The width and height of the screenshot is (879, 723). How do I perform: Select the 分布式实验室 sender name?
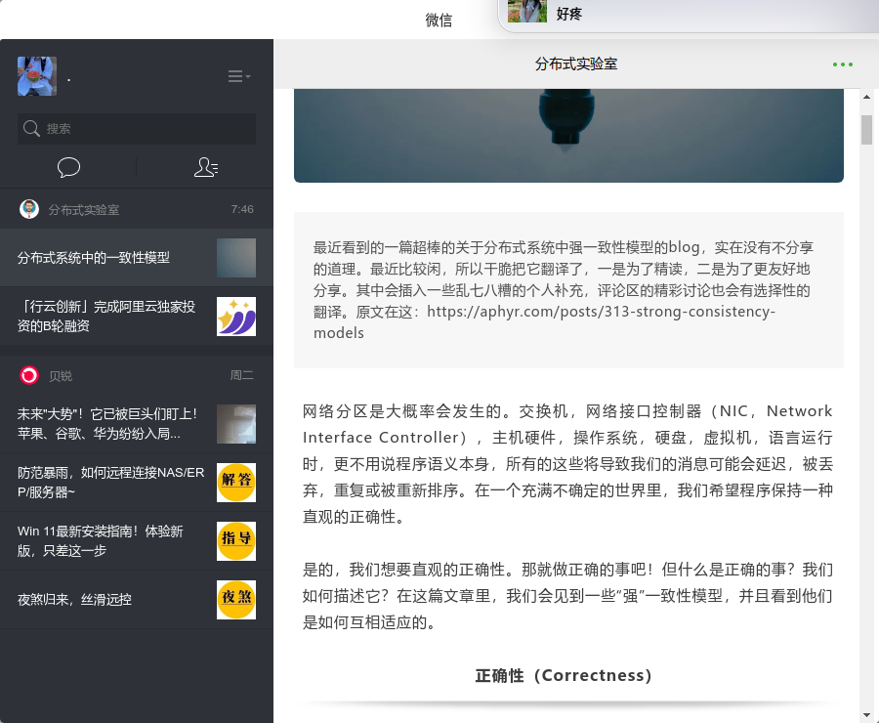[x=84, y=210]
